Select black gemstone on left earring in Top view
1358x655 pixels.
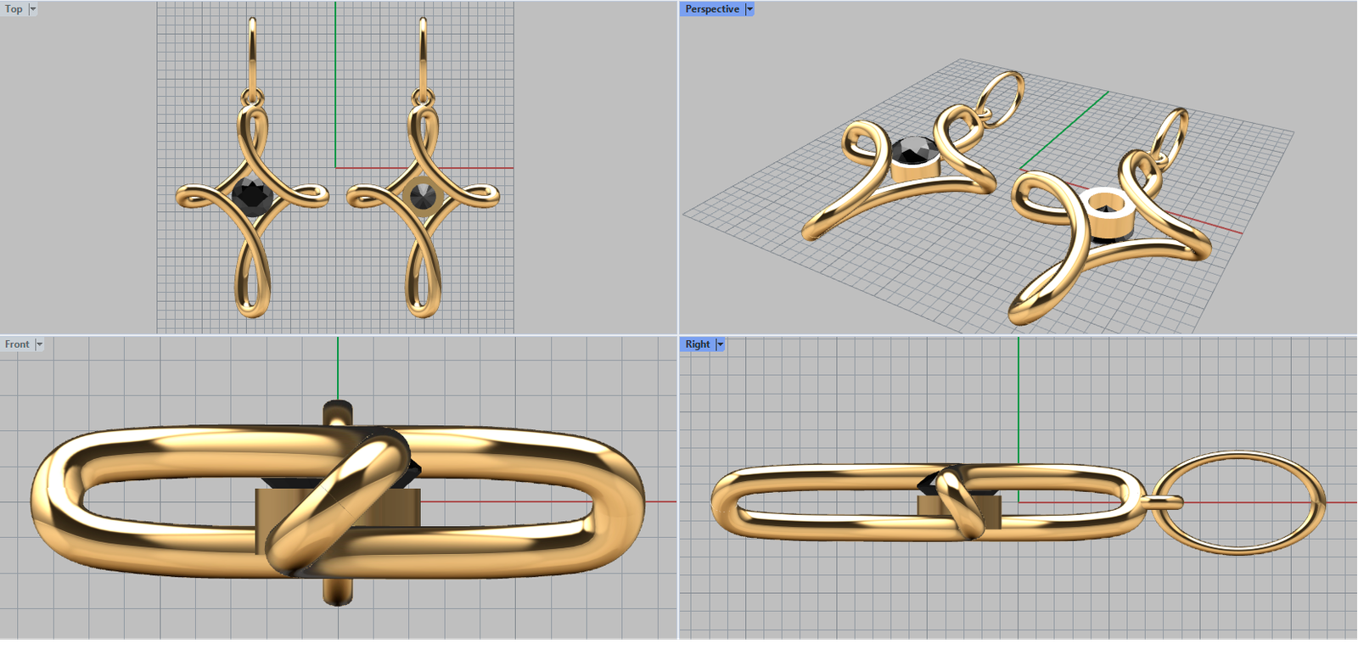point(252,195)
